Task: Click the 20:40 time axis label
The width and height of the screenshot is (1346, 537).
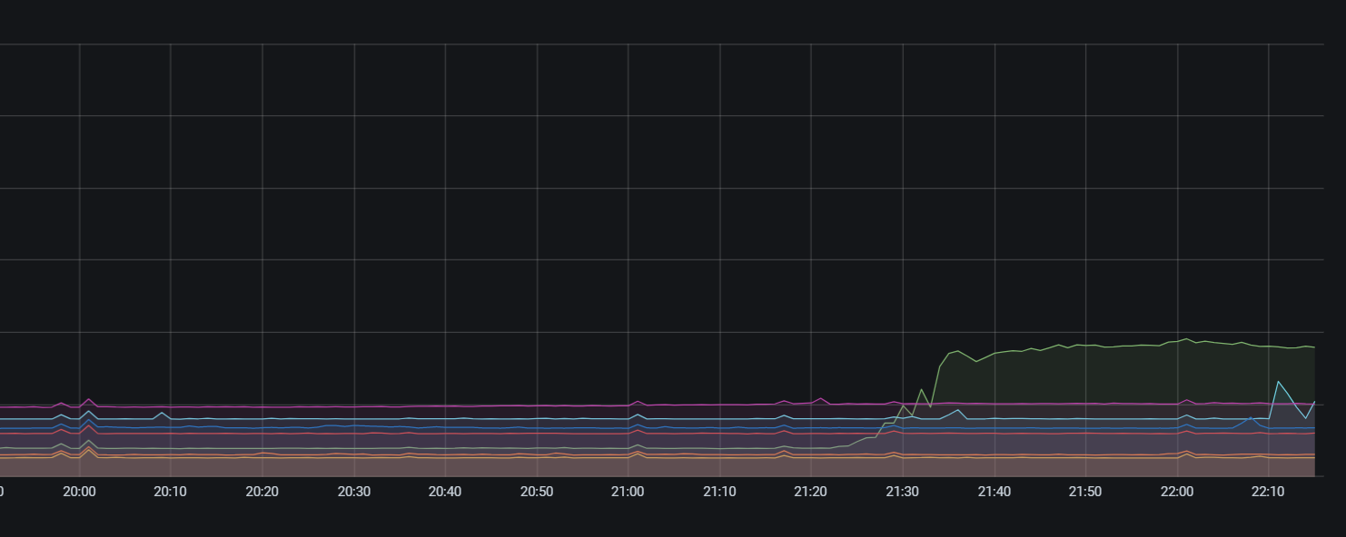Action: click(445, 492)
